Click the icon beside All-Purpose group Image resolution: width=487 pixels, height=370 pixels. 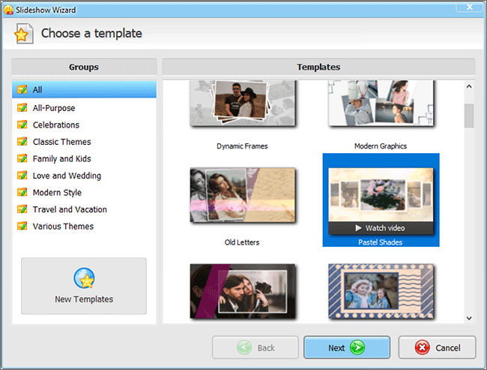pyautogui.click(x=22, y=108)
